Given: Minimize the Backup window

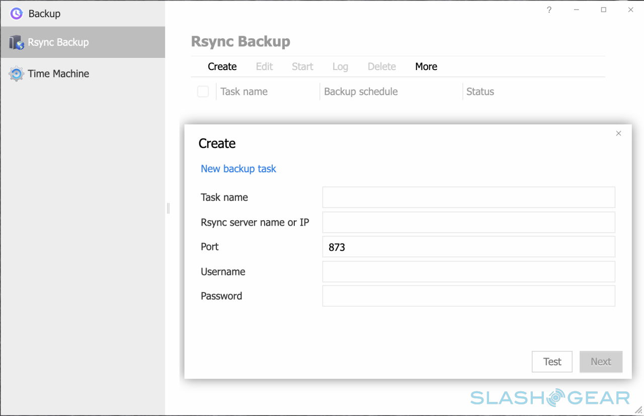Looking at the screenshot, I should pyautogui.click(x=576, y=10).
